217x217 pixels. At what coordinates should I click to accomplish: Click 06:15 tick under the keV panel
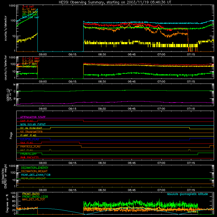(x=72, y=55)
